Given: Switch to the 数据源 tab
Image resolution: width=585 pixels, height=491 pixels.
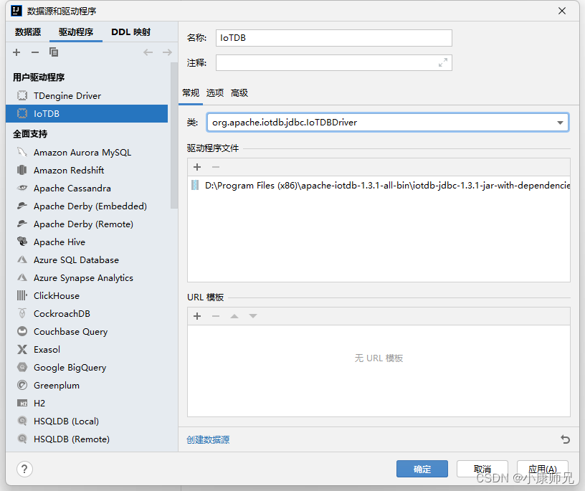Looking at the screenshot, I should click(x=27, y=32).
